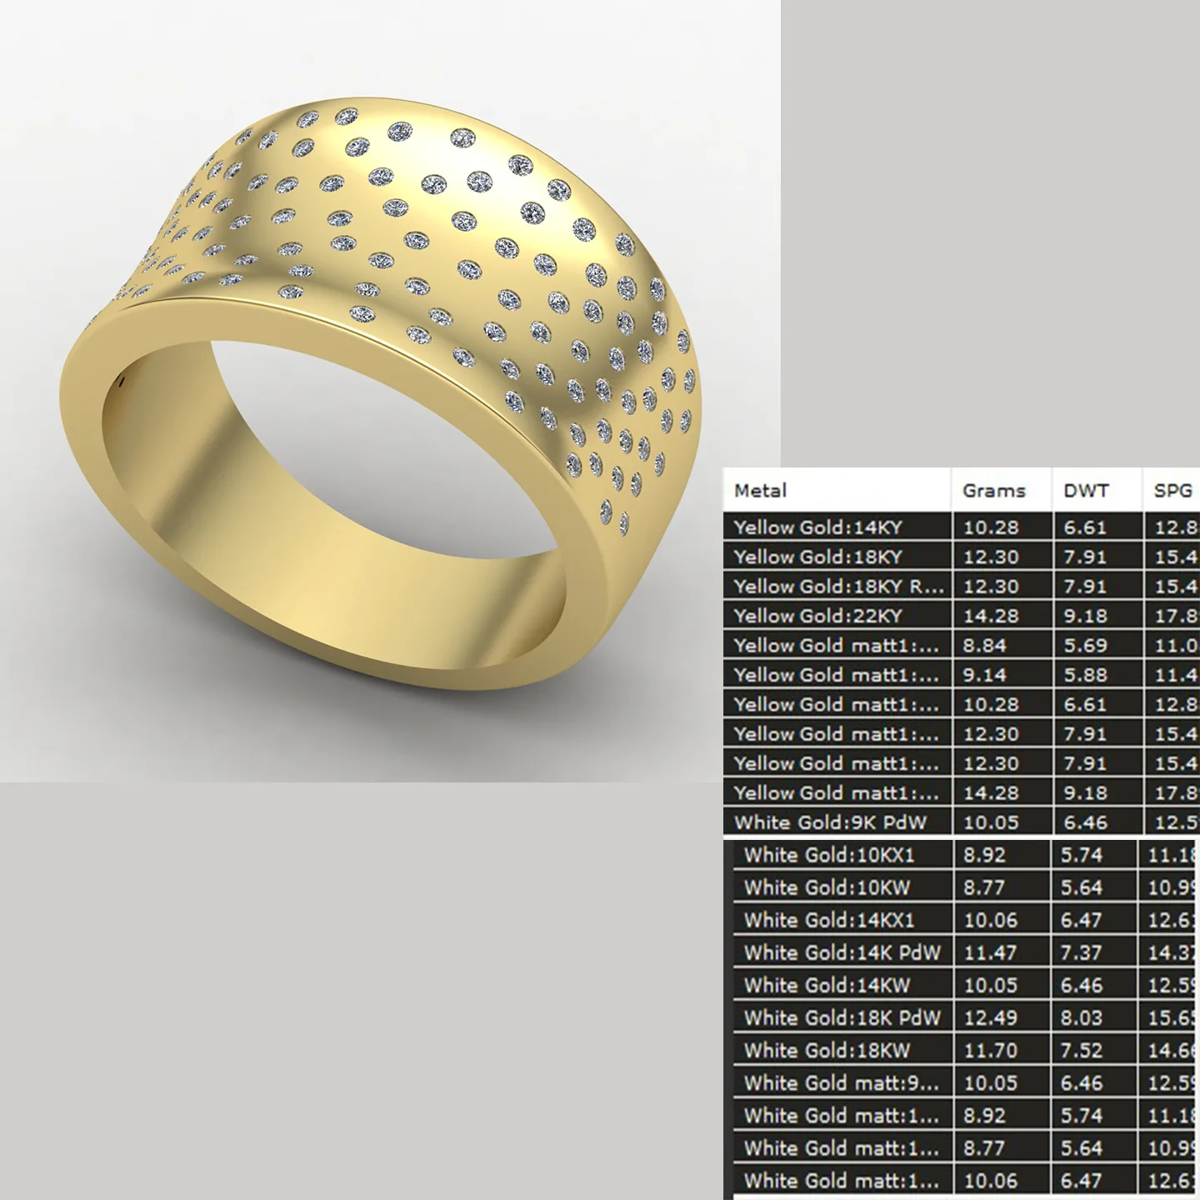Select the 5.69 DWT value
Screen dimensions: 1200x1200
click(1085, 646)
